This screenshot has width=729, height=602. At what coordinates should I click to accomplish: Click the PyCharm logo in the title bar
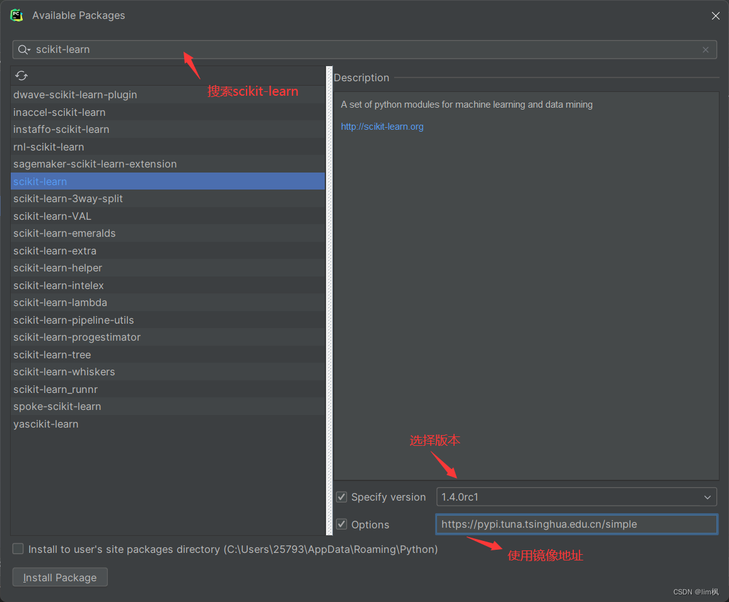(15, 15)
